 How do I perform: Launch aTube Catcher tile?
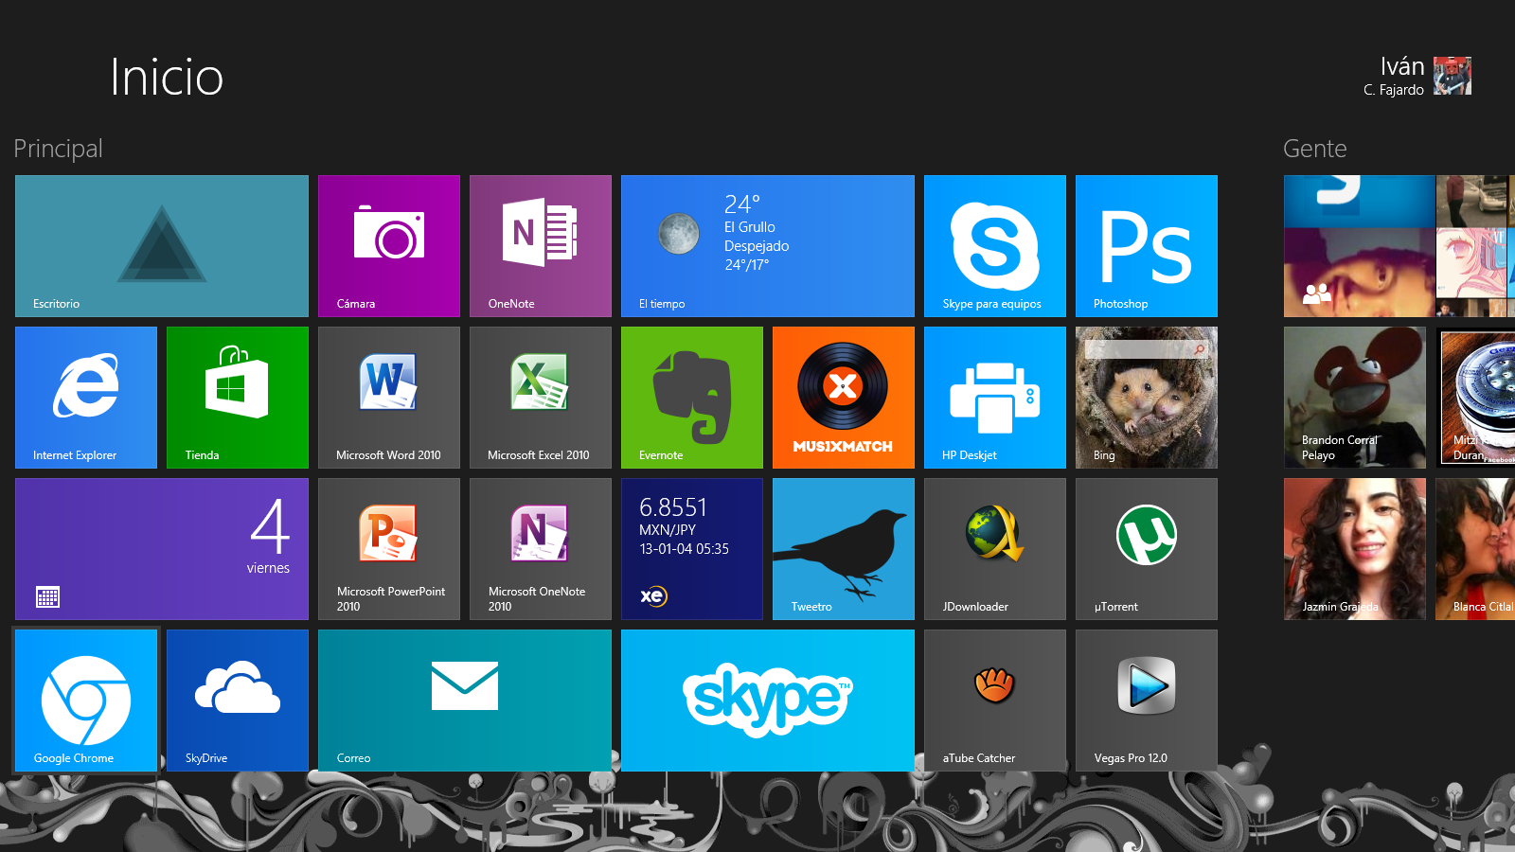(x=995, y=701)
